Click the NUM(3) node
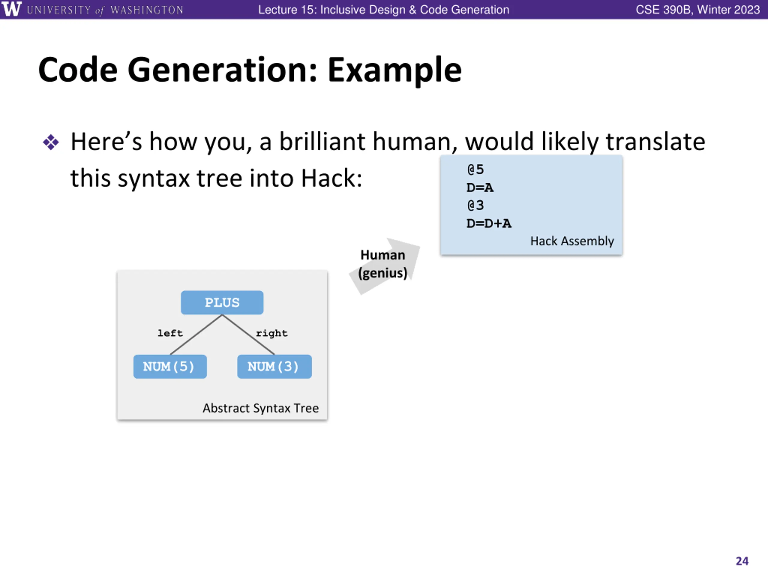 [274, 366]
